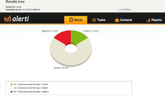
Task: Click the 'Results tone' heading
Action: (x=15, y=2)
